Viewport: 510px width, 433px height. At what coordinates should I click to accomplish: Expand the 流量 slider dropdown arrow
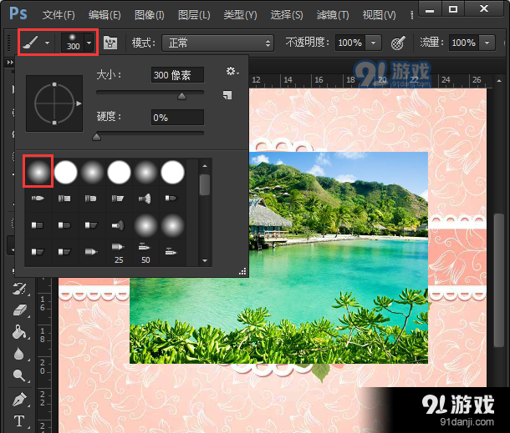coord(487,43)
